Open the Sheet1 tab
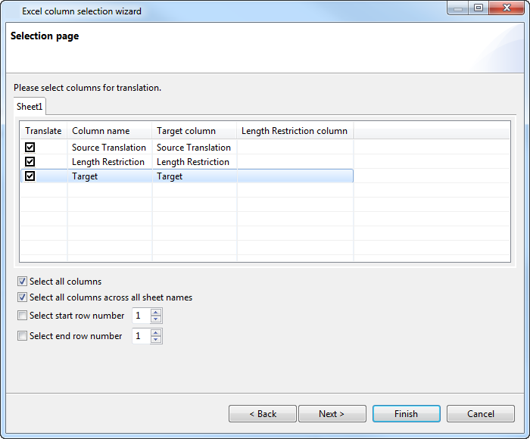530x439 pixels. [30, 107]
